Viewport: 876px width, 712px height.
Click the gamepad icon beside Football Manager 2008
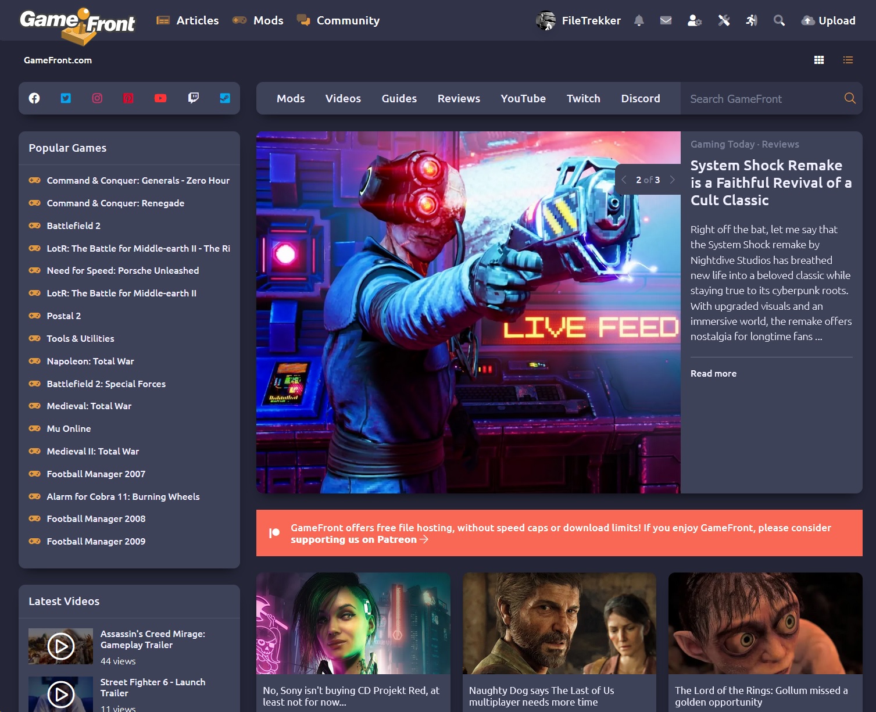pos(35,518)
